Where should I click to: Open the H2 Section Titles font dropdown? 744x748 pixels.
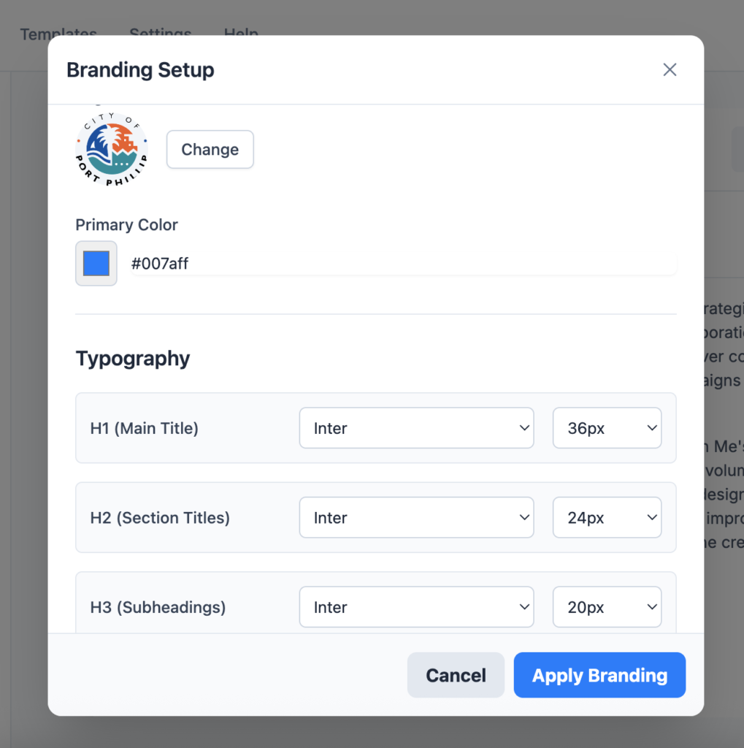coord(416,518)
